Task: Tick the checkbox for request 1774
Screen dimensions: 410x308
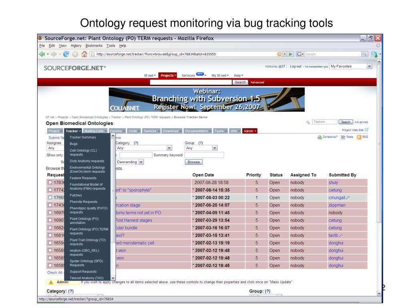Action: coord(50,190)
